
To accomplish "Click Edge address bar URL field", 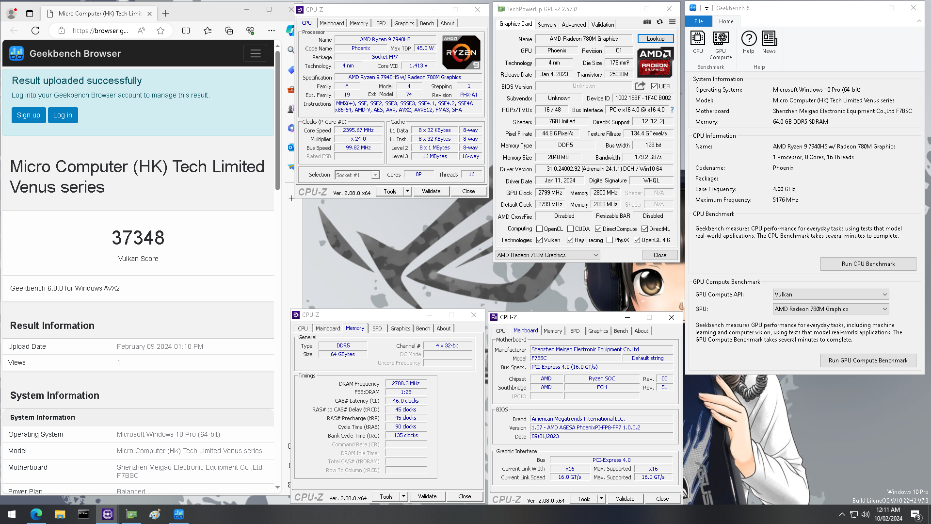I will pos(100,31).
